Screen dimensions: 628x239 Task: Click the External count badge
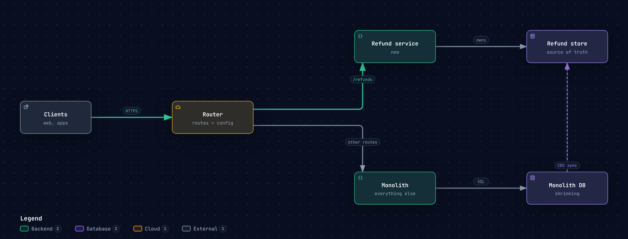223,229
